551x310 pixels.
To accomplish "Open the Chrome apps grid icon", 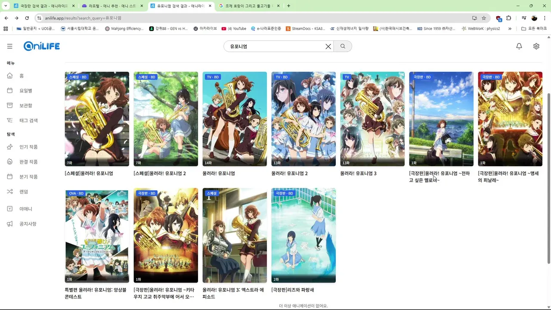I will 6,28.
